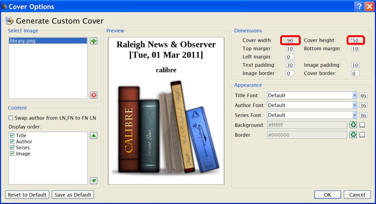Click the Bottom margin field

[355, 49]
